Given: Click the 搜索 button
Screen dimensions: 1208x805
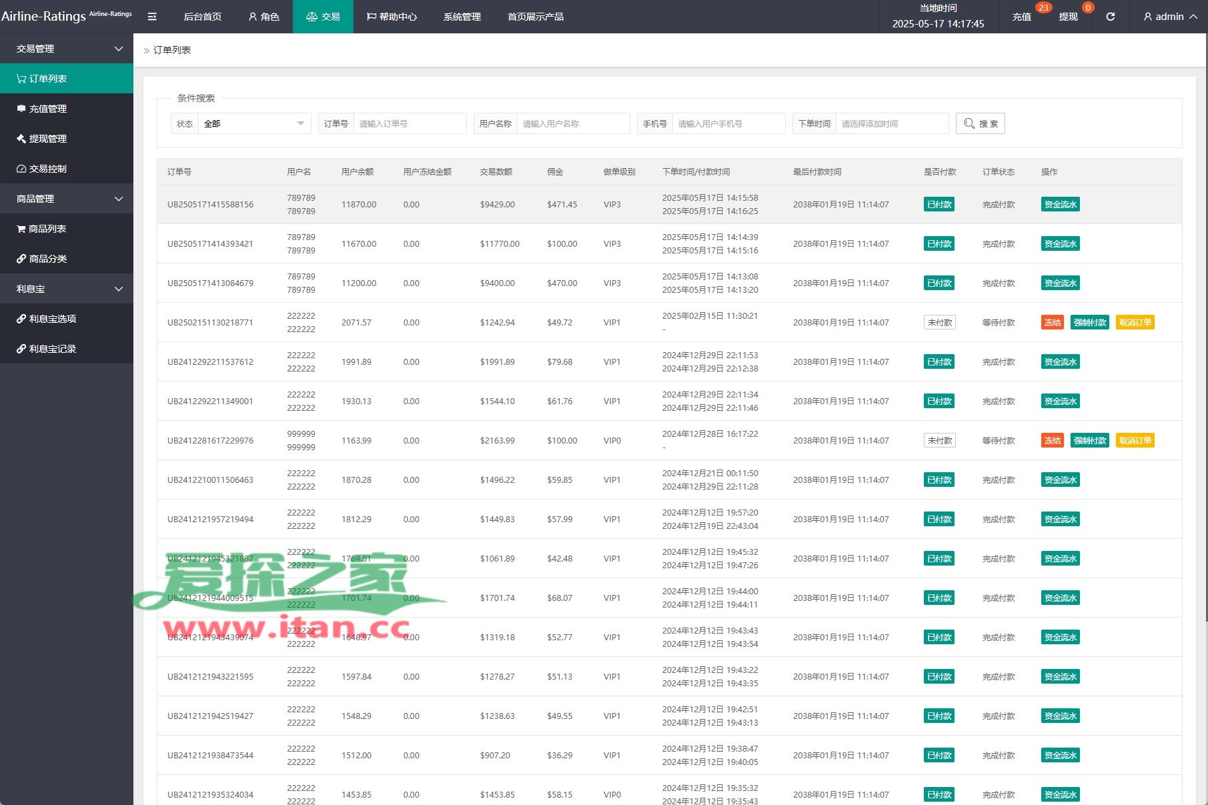Looking at the screenshot, I should click(x=980, y=123).
